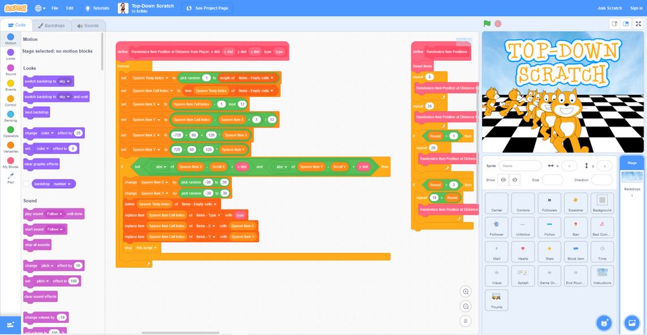The image size is (647, 335).
Task: Open this script dropdown in stop block
Action: [x=146, y=248]
